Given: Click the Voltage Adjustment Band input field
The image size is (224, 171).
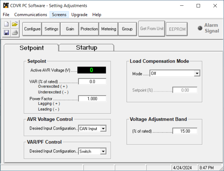Looking at the screenshot, I should pyautogui.click(x=185, y=131).
